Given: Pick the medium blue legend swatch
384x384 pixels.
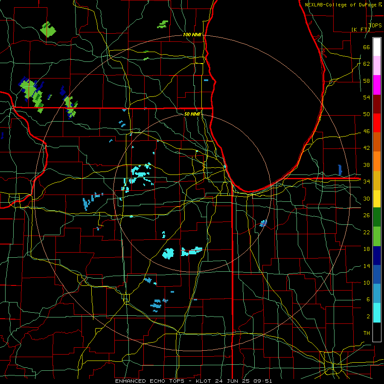Looking at the screenshot, I should pos(377,274).
